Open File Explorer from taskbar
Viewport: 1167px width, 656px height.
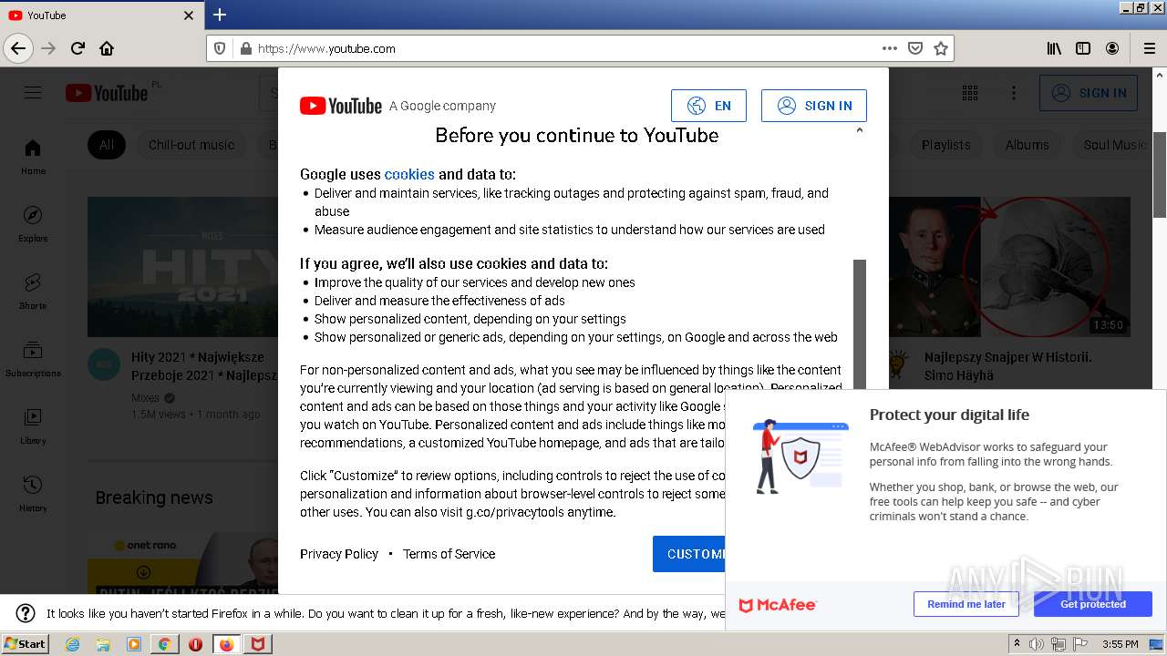click(x=103, y=644)
